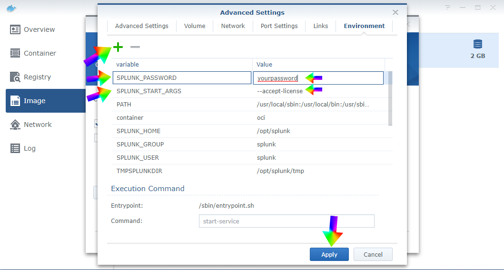Click the oci value cell
The image size is (504, 270).
pos(261,118)
